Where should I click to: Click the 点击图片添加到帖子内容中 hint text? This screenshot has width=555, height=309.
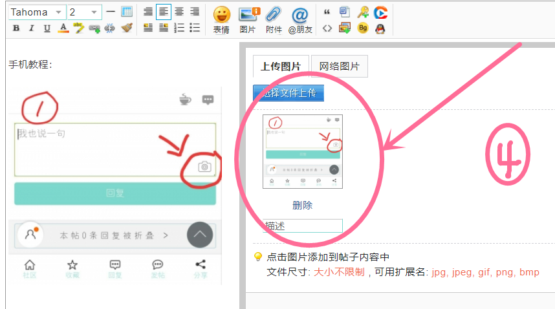(x=328, y=257)
